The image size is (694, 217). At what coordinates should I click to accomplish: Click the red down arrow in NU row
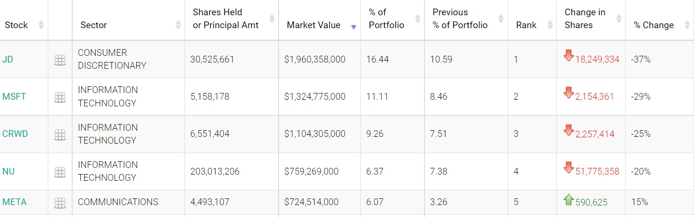click(568, 167)
